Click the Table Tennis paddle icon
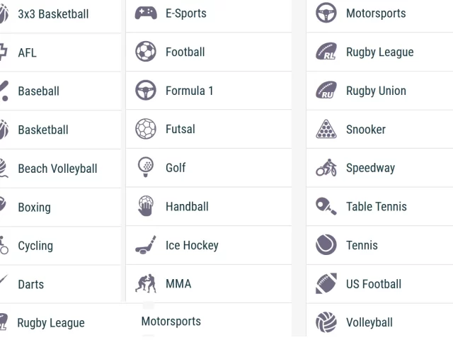Viewport: 453px width, 340px height. 326,206
